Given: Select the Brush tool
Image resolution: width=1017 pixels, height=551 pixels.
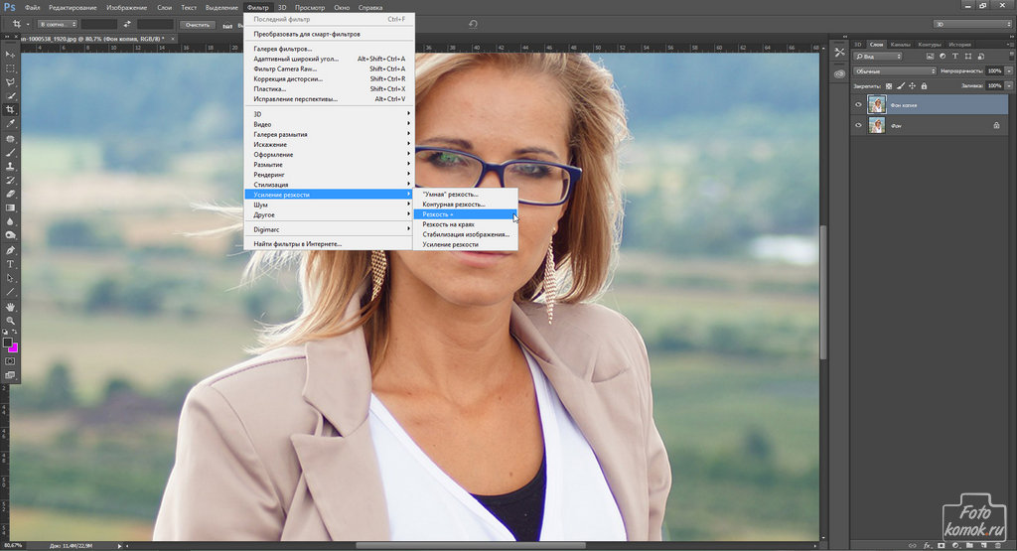Looking at the screenshot, I should (10, 152).
